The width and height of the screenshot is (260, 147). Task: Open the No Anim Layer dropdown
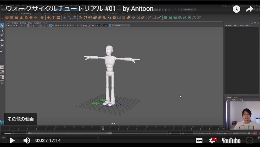tap(222, 133)
